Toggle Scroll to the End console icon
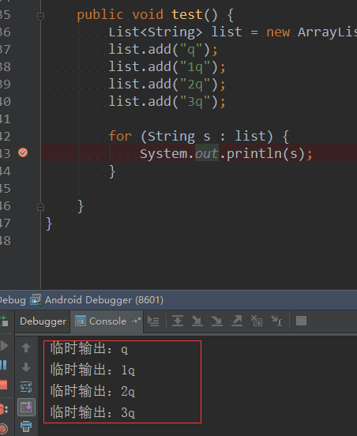 coord(26,407)
